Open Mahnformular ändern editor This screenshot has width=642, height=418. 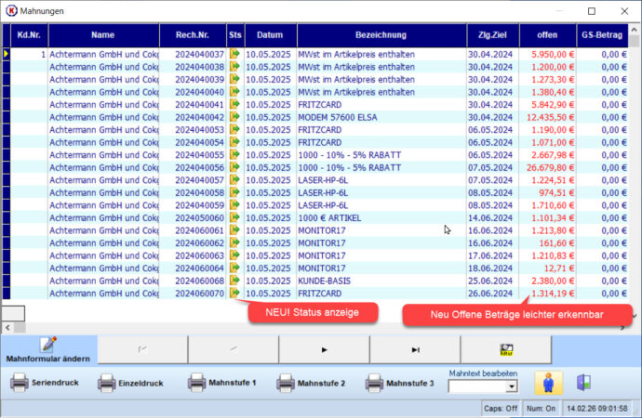click(47, 349)
